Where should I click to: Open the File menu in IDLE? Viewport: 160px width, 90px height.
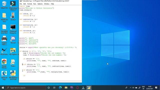tap(21, 4)
